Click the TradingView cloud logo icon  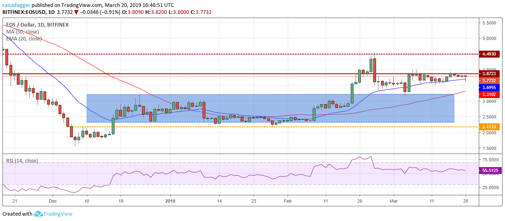point(38,214)
